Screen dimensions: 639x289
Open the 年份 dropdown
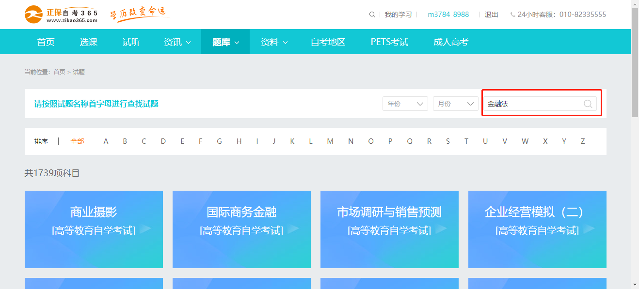pyautogui.click(x=405, y=103)
